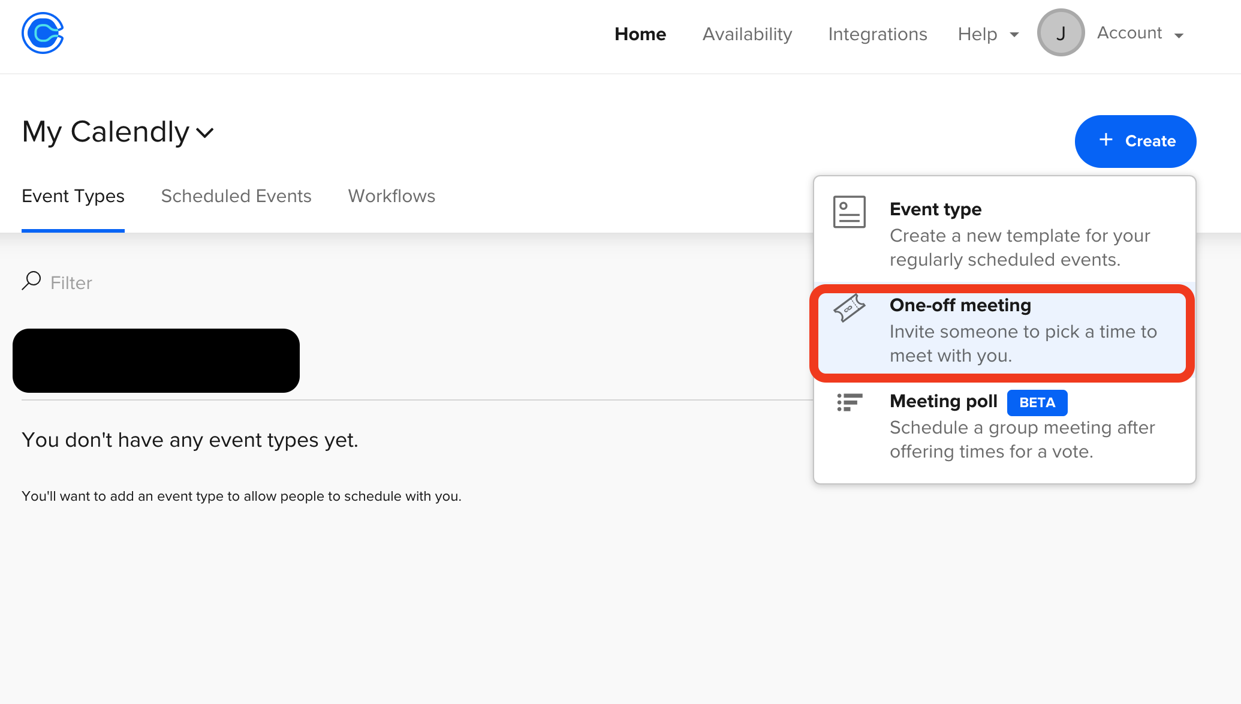Click 'Invite someone to pick a time' description
Screen dimensions: 1241x704
1023,344
